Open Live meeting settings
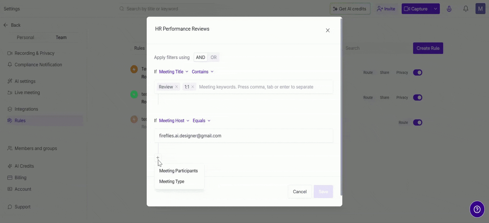 tap(24, 93)
